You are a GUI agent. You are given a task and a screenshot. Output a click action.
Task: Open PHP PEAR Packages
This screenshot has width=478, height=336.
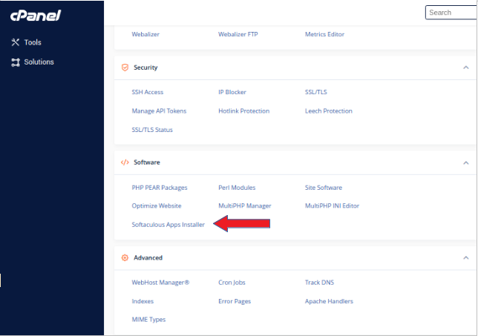tap(160, 188)
